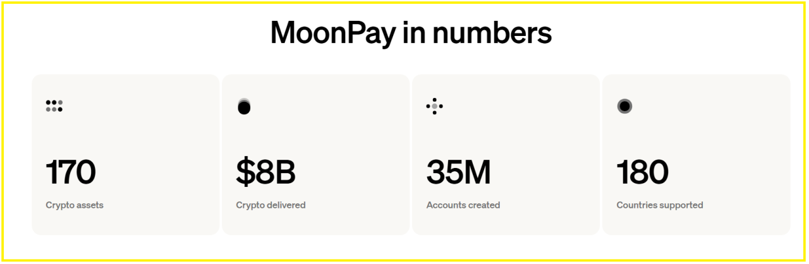
Task: Click the ringed circle icon above 180
Action: (x=624, y=106)
